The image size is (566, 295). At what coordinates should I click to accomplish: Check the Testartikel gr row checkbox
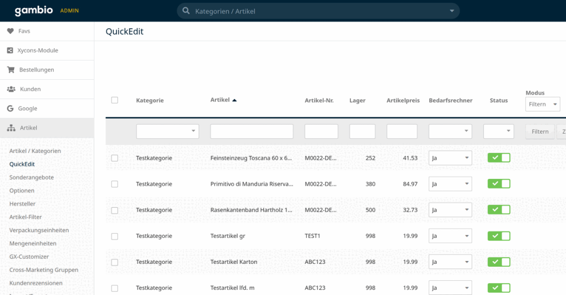click(114, 236)
